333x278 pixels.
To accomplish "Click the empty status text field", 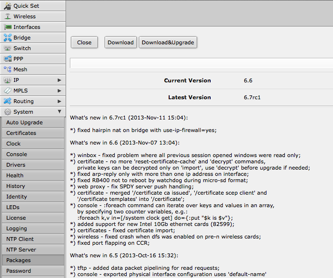I will click(x=201, y=63).
